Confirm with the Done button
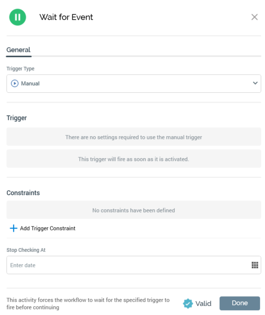 pyautogui.click(x=239, y=303)
